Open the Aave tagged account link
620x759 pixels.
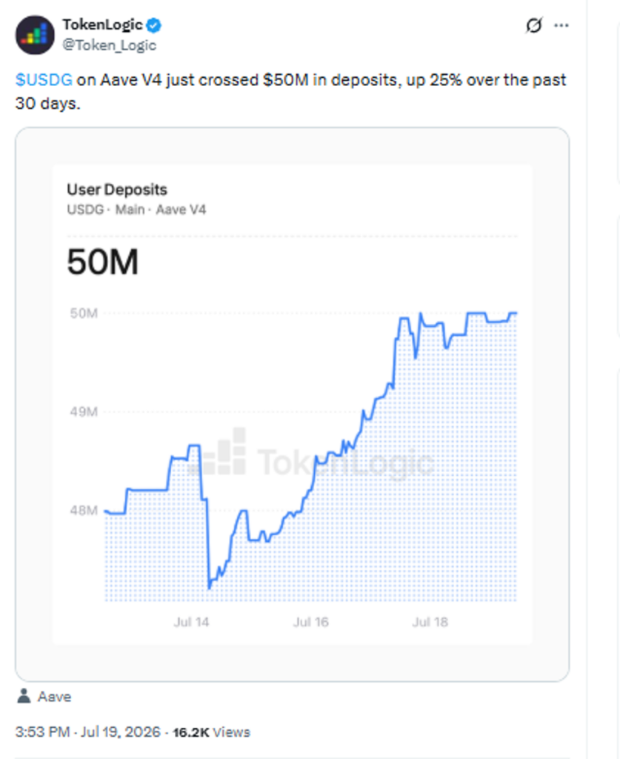54,697
